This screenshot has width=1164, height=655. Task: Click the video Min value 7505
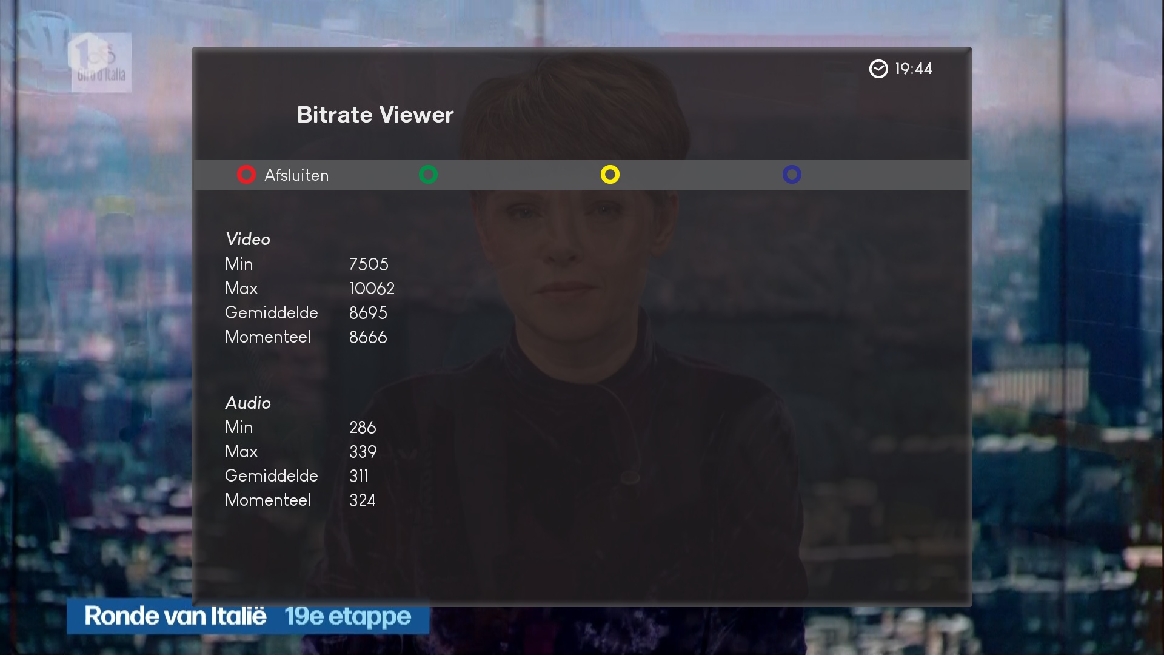[369, 264]
